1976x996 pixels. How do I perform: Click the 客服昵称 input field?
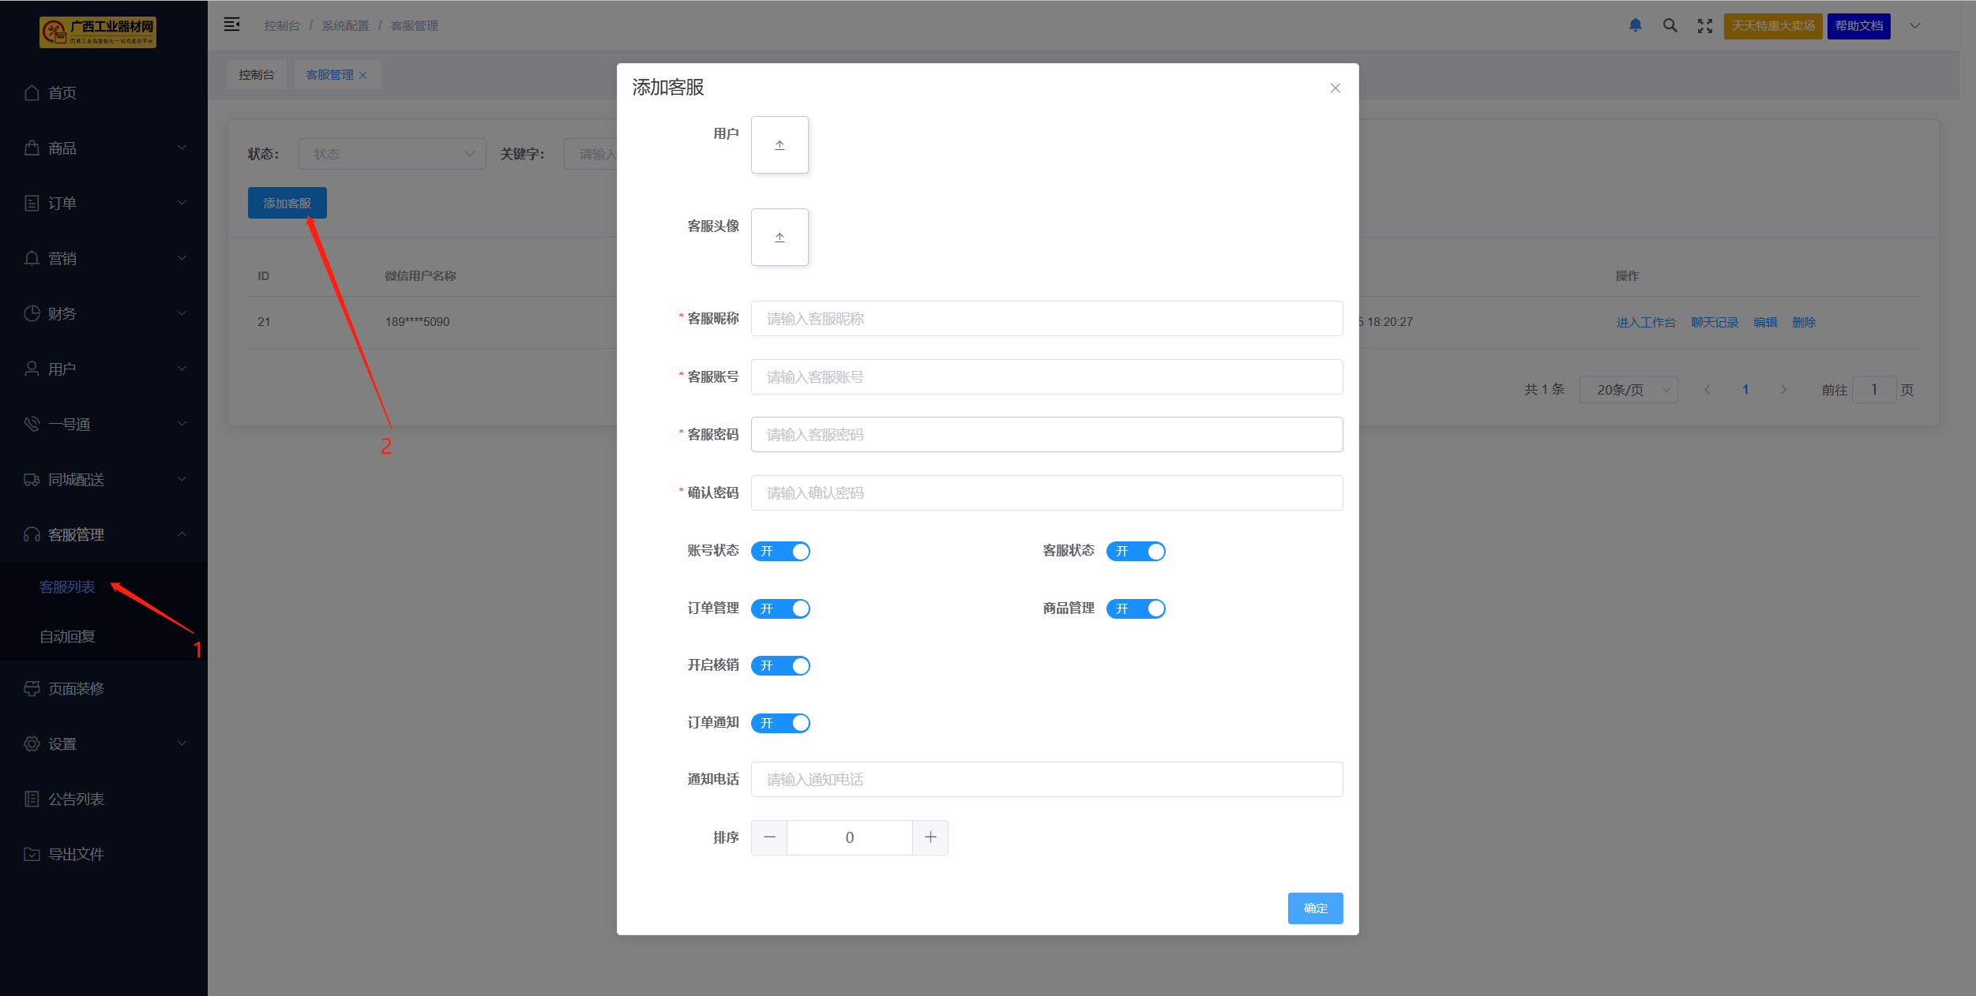(x=1046, y=319)
